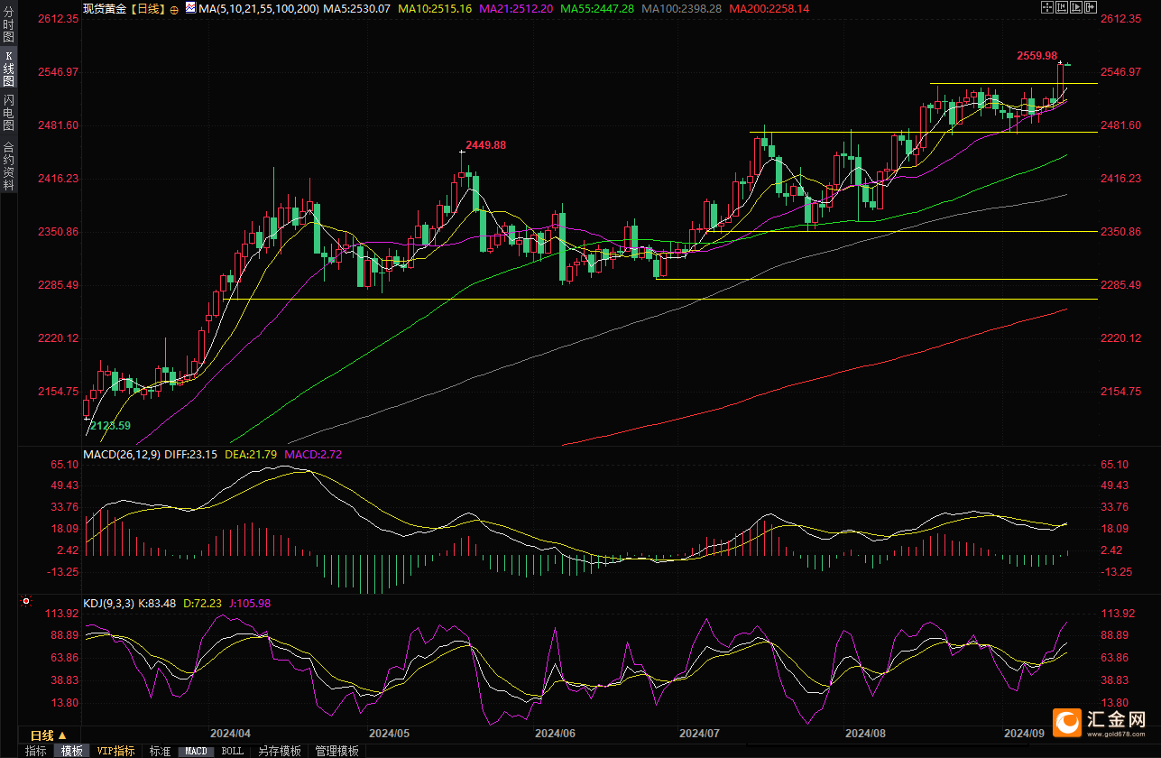Click the 2123.59 low price label
The width and height of the screenshot is (1161, 758).
pos(110,425)
